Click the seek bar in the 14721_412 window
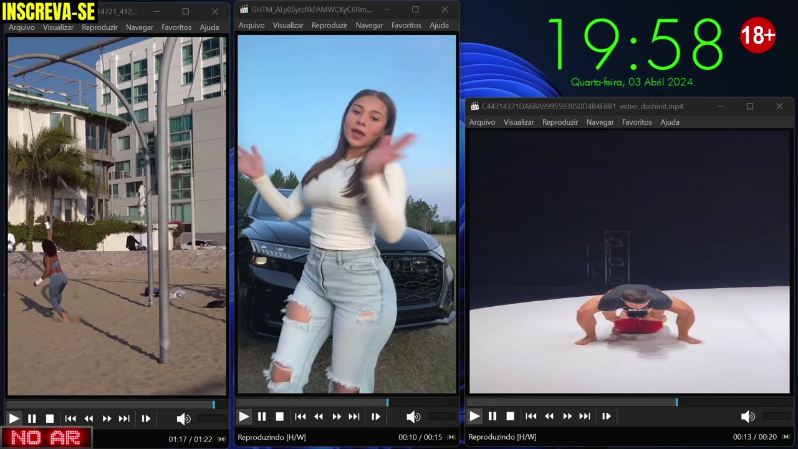This screenshot has width=798, height=449. (x=116, y=405)
